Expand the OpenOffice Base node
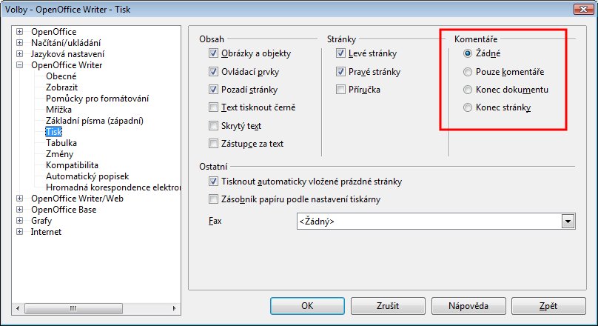The image size is (598, 326). pyautogui.click(x=19, y=210)
